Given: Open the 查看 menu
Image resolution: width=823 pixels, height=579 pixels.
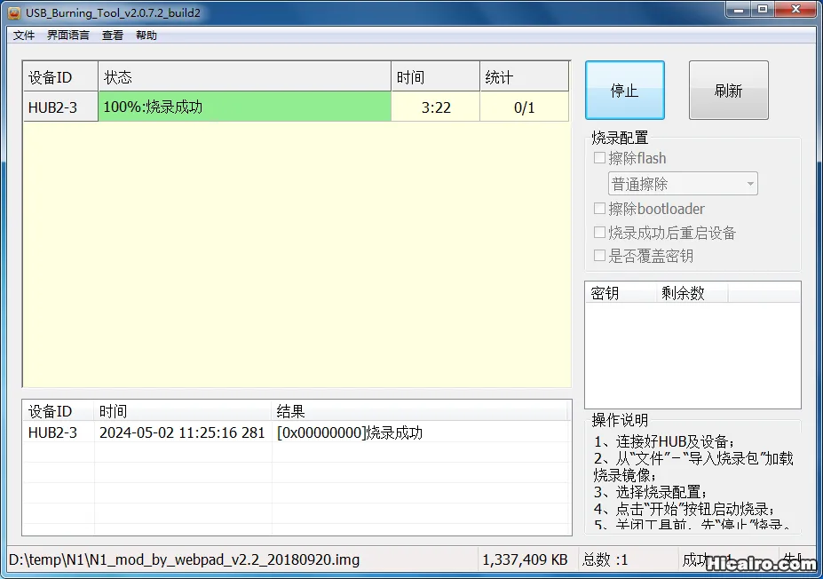Looking at the screenshot, I should pyautogui.click(x=113, y=36).
